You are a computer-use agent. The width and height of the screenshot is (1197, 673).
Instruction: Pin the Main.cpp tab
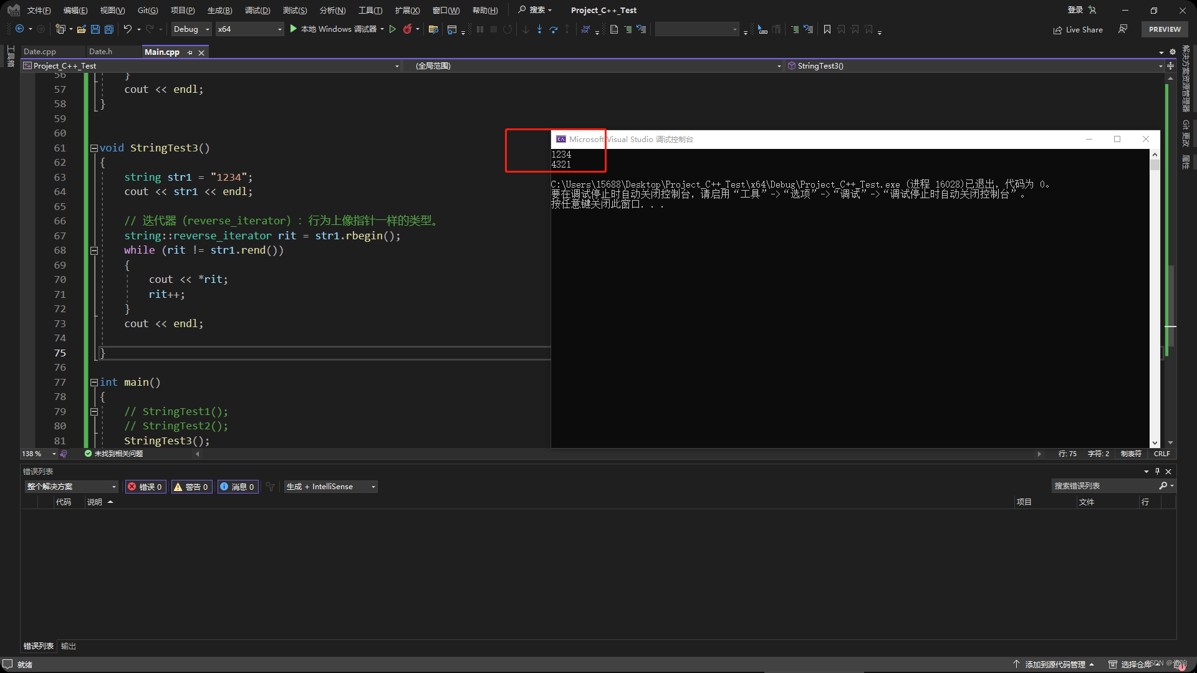tap(190, 52)
